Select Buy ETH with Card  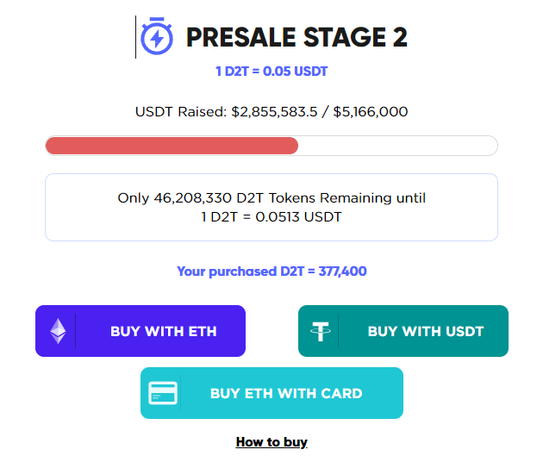[x=272, y=393]
